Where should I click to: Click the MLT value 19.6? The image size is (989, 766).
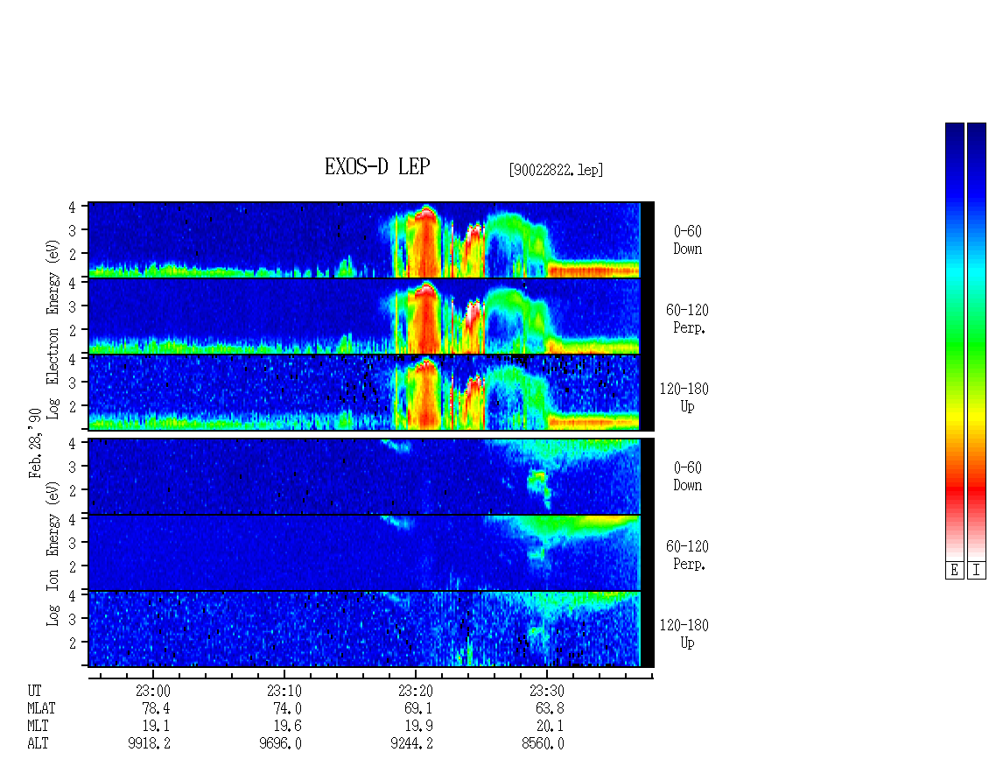click(287, 727)
